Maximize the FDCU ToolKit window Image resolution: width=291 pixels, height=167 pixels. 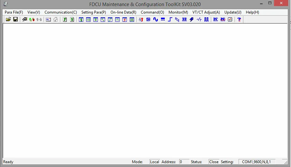[x=270, y=3]
